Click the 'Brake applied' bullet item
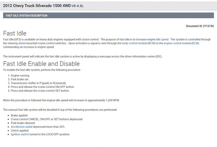Screen dimensions: 217x147 tap(20, 115)
